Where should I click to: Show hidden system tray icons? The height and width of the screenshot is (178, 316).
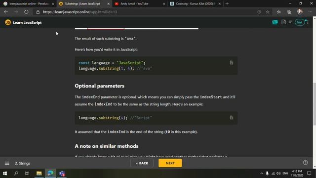point(262,174)
